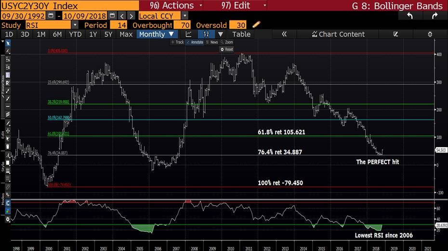Expand Local CCY currency dropdown
The width and height of the screenshot is (448, 251).
[185, 16]
